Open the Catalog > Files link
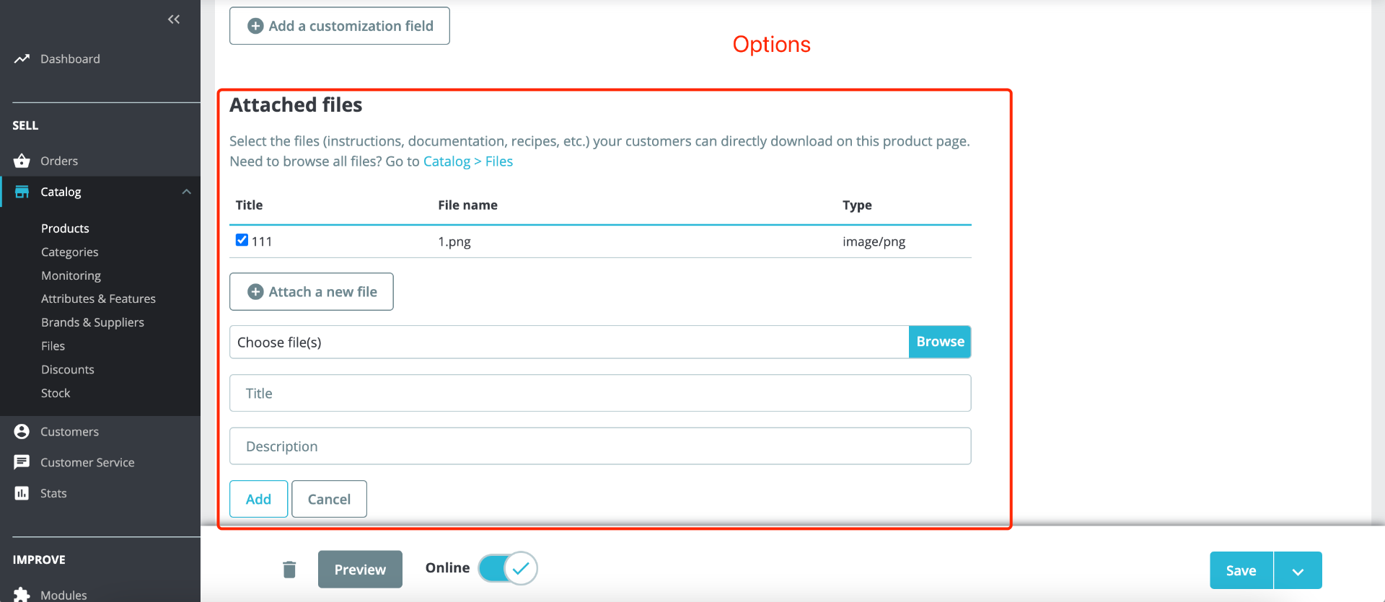The image size is (1385, 602). [467, 161]
